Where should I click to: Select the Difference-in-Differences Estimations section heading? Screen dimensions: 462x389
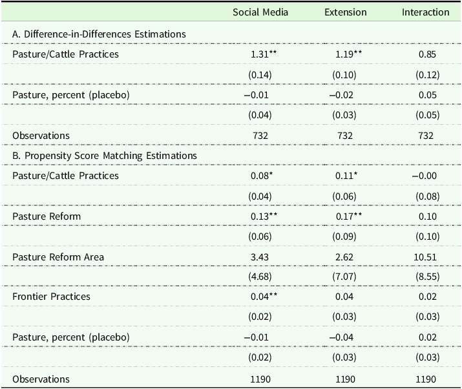[x=99, y=34]
